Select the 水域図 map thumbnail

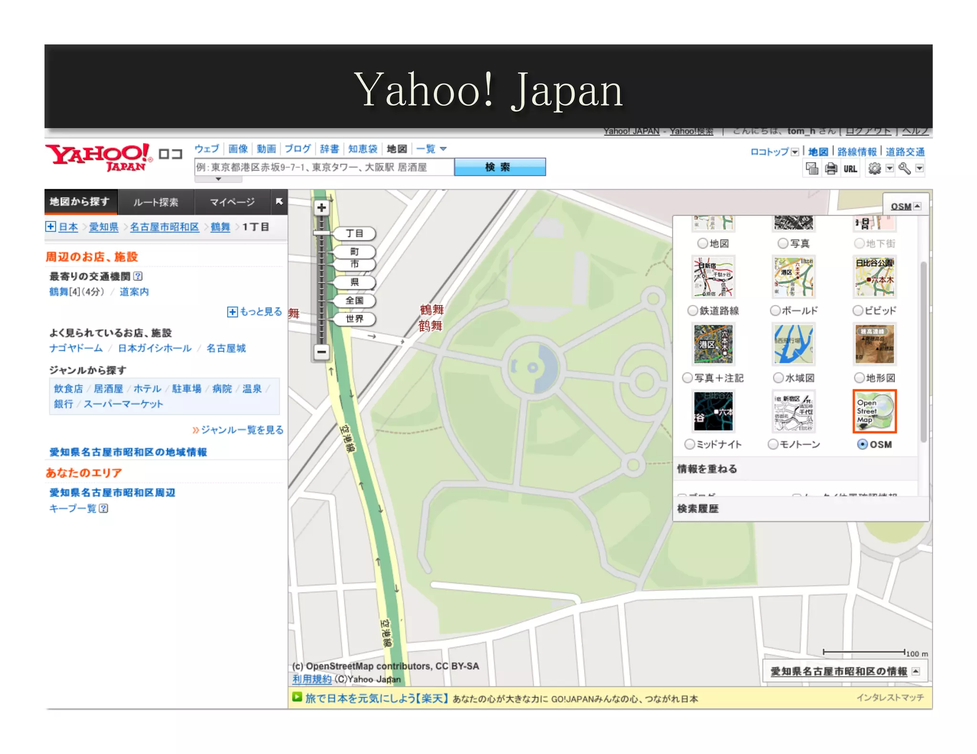tap(793, 344)
